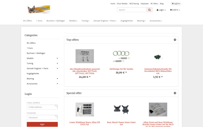Open Kugelgelenke in top navigation bar
203x127 pixels.
(127, 21)
